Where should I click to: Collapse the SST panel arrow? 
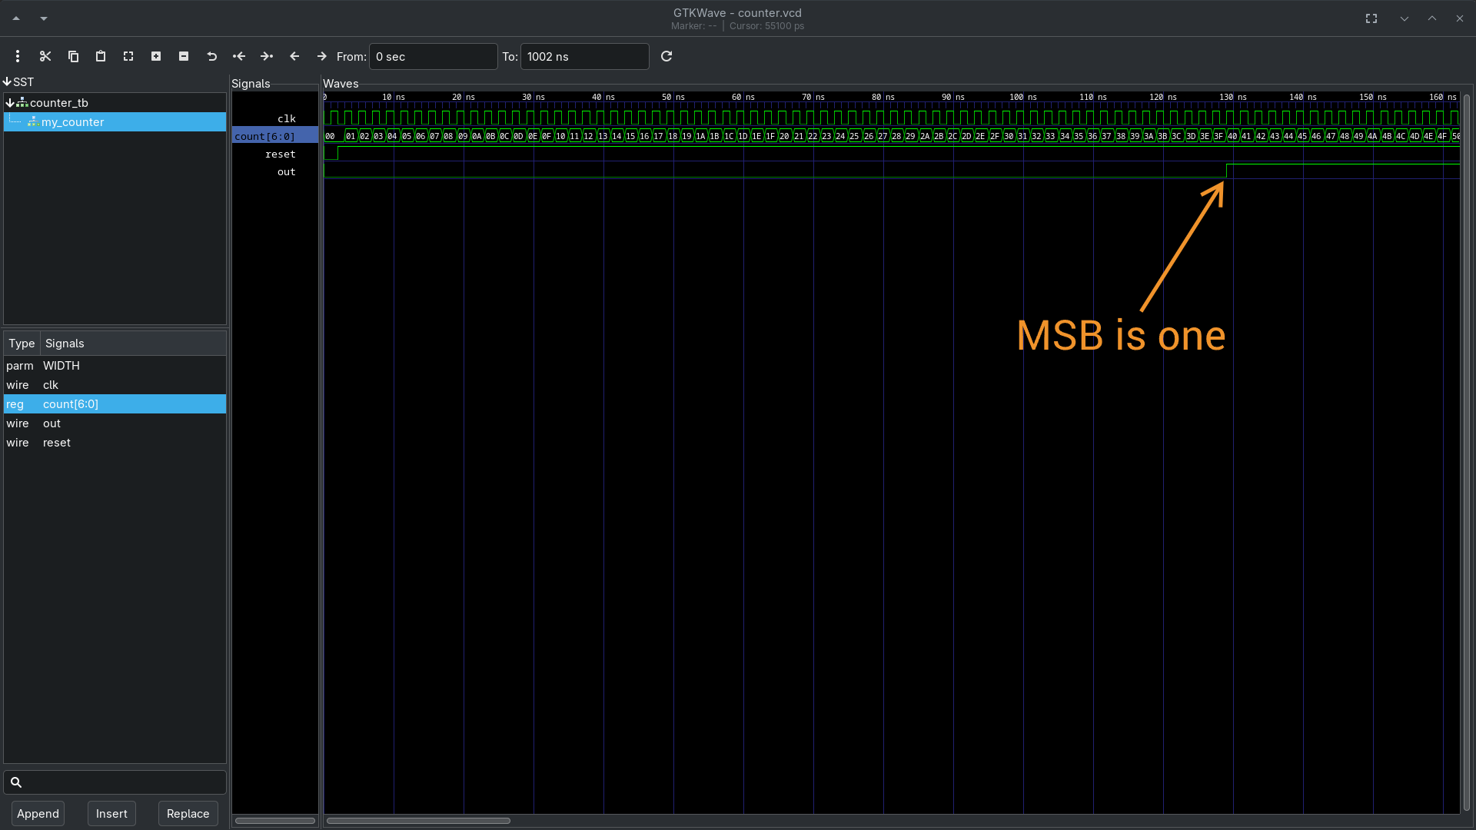7,81
